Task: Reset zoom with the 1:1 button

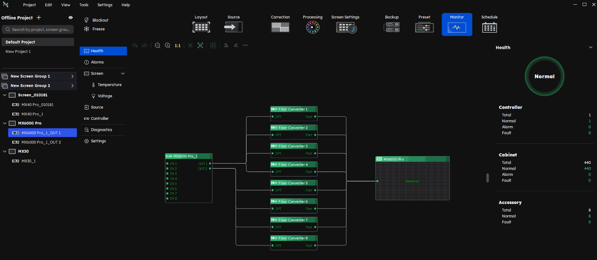Action: 178,46
